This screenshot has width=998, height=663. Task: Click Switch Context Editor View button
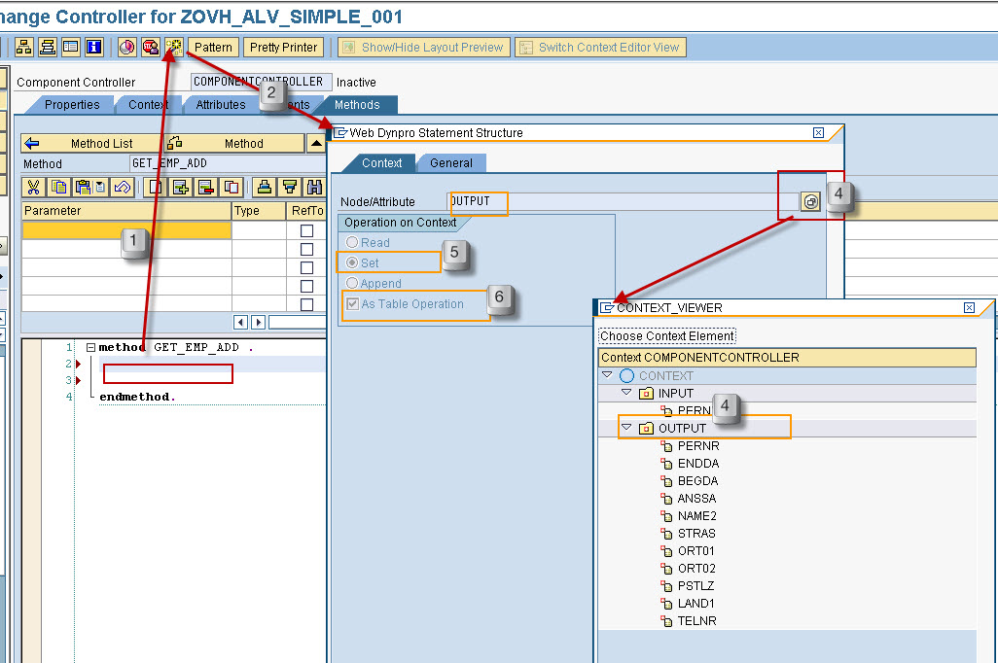pyautogui.click(x=600, y=47)
